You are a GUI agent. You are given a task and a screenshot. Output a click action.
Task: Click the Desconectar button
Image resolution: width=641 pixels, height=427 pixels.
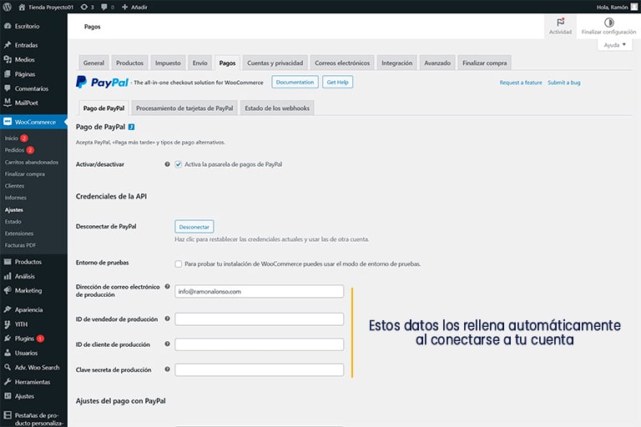[x=194, y=227]
